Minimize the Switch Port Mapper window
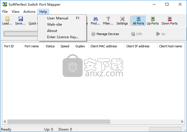Screen dimensions: 187x132 (x=154, y=4)
